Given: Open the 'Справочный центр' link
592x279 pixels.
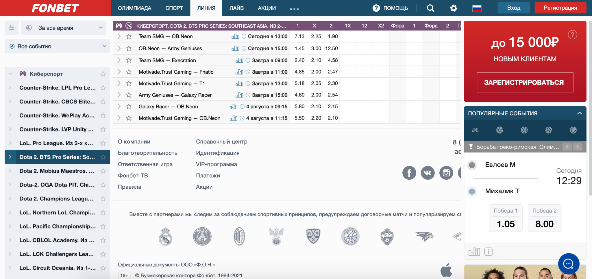Looking at the screenshot, I should point(221,142).
